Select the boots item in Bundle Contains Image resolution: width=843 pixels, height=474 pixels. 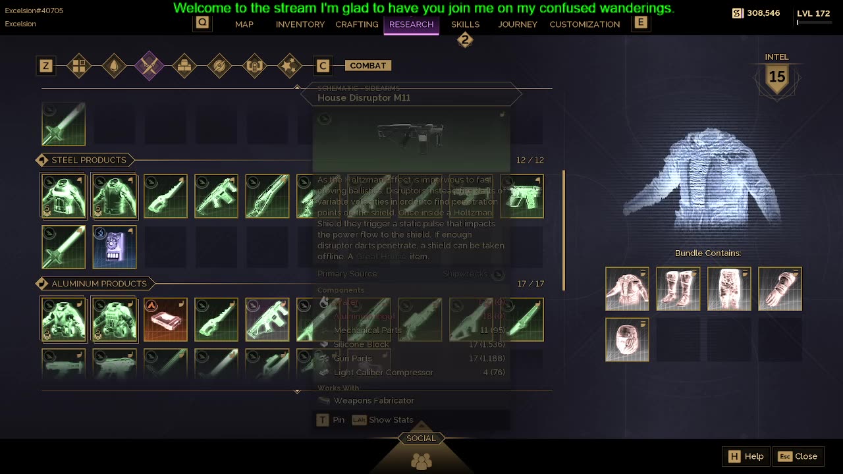(678, 288)
